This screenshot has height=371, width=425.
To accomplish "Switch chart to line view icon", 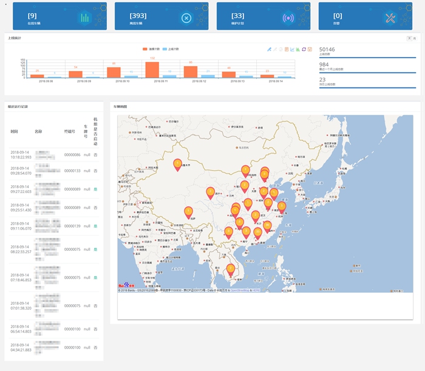I will click(x=292, y=49).
